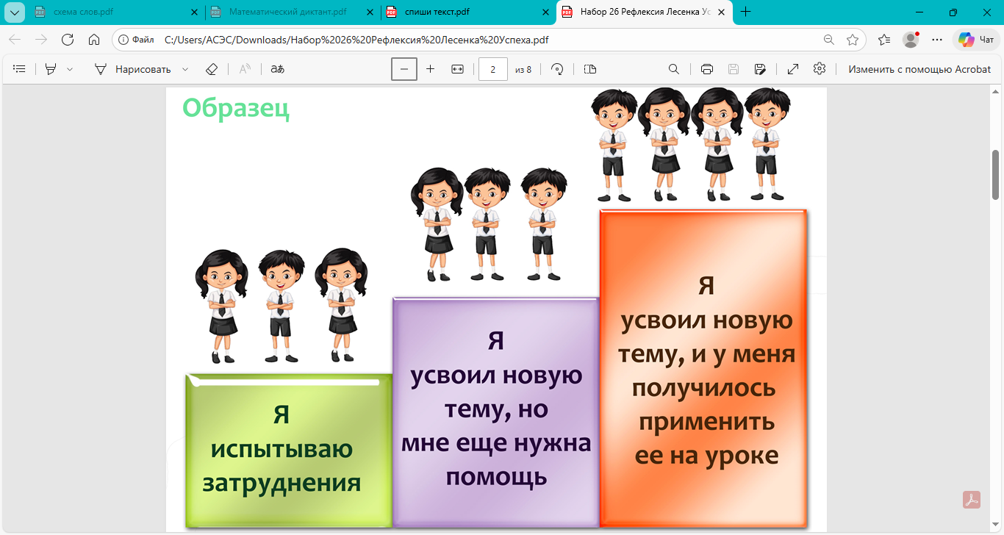1004x535 pixels.
Task: Save the PDF file
Action: tap(734, 69)
